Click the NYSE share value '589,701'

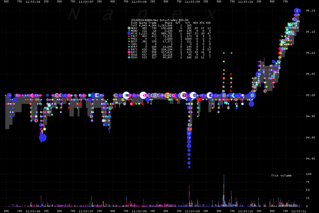coord(167,33)
